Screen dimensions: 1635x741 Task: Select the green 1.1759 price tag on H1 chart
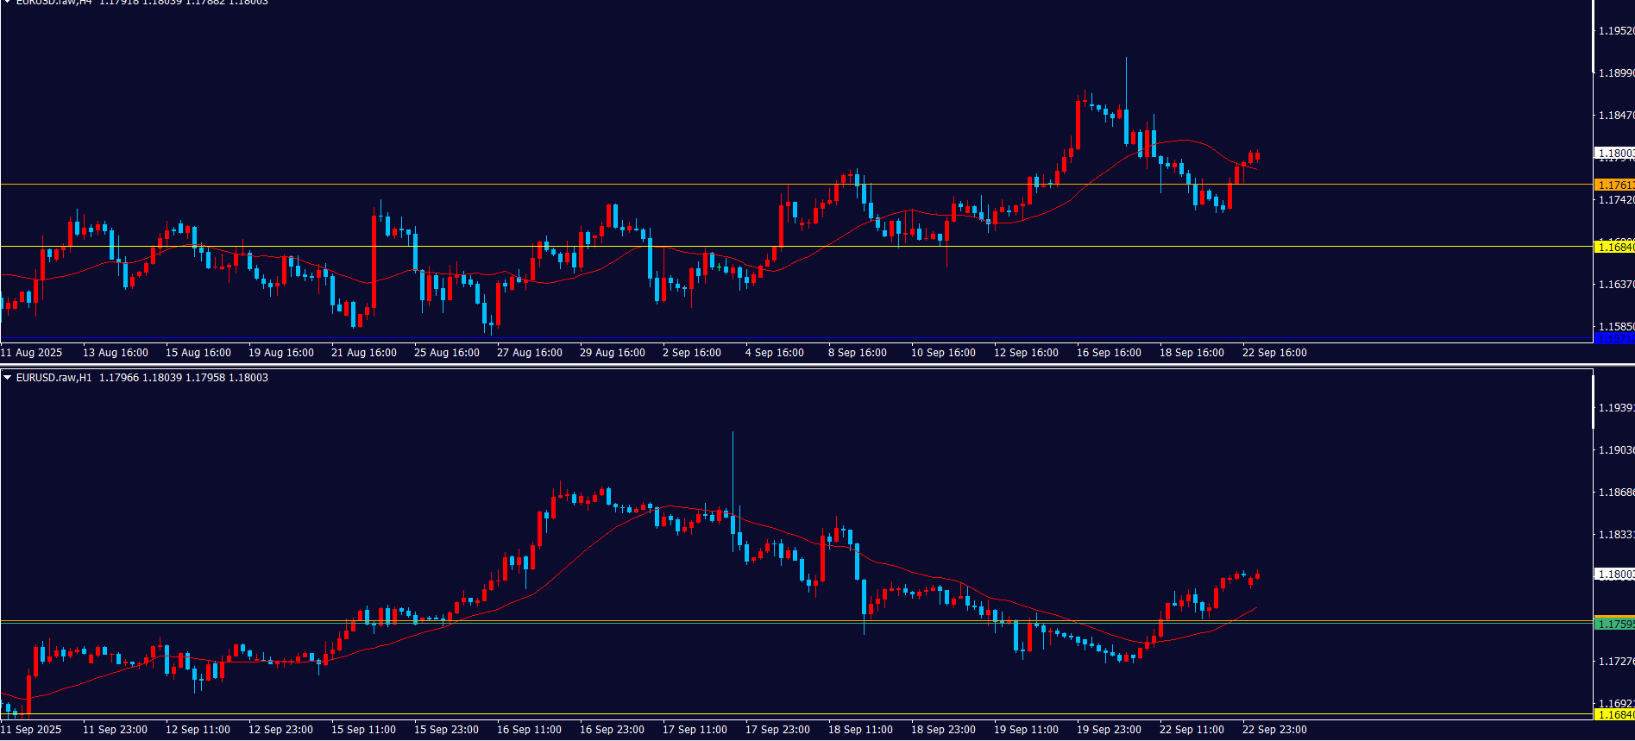[1613, 624]
